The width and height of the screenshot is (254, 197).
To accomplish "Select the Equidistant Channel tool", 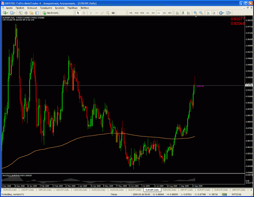I will coord(108,13).
